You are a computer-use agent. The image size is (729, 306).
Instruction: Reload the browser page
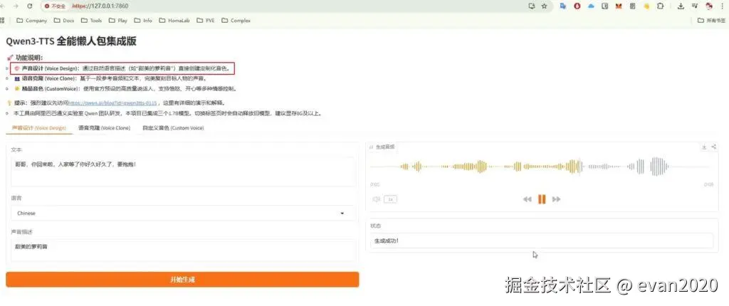(30, 6)
